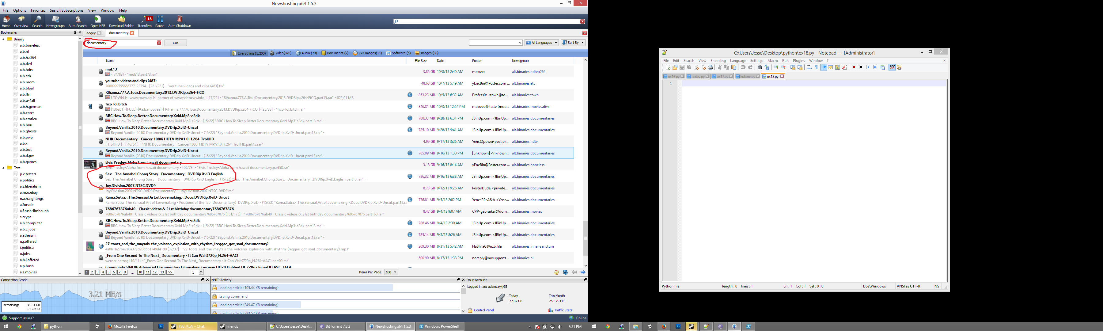The height and width of the screenshot is (331, 1103).
Task: Click the New file icon in Notepad++
Action: [668, 67]
